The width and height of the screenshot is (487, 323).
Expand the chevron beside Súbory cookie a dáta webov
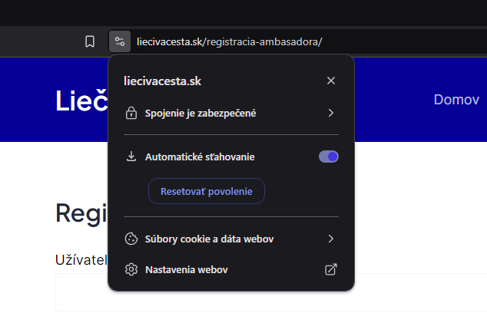click(331, 239)
